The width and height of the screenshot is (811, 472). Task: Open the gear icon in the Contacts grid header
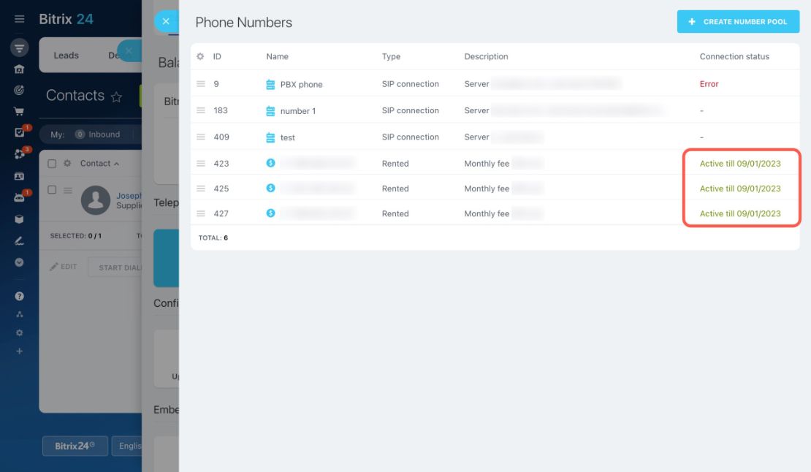[67, 164]
